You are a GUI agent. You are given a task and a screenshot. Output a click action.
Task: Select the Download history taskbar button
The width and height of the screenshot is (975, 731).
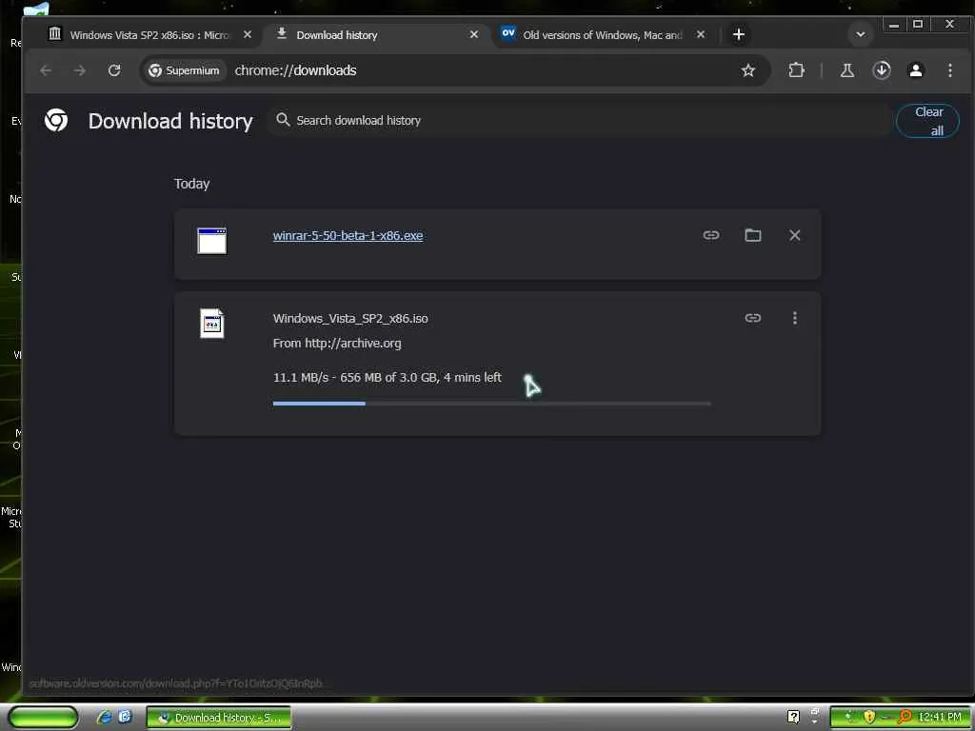(219, 718)
